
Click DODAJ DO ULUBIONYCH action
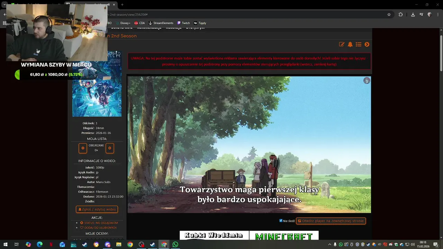(98, 228)
